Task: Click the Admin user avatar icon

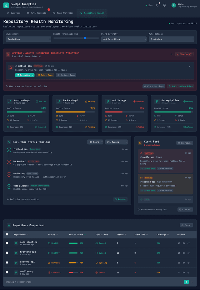Action: [174, 5]
